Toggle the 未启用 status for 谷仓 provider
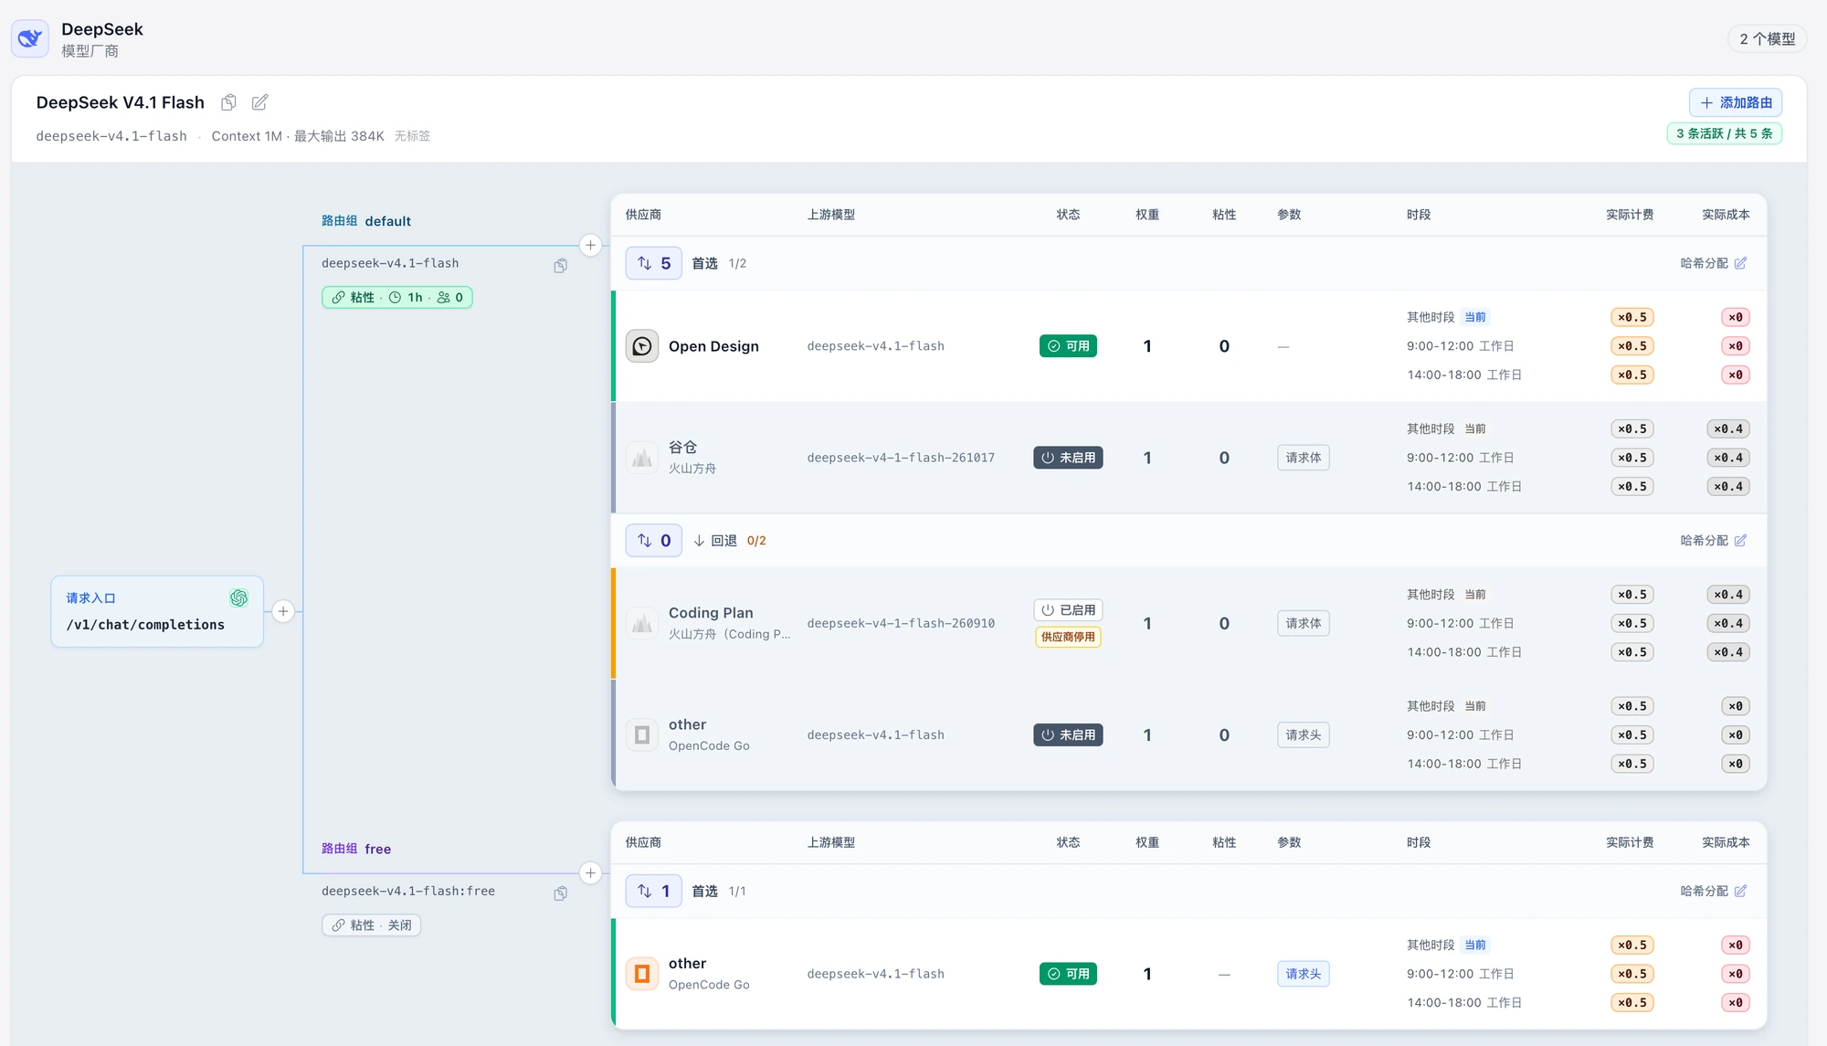 (x=1068, y=458)
